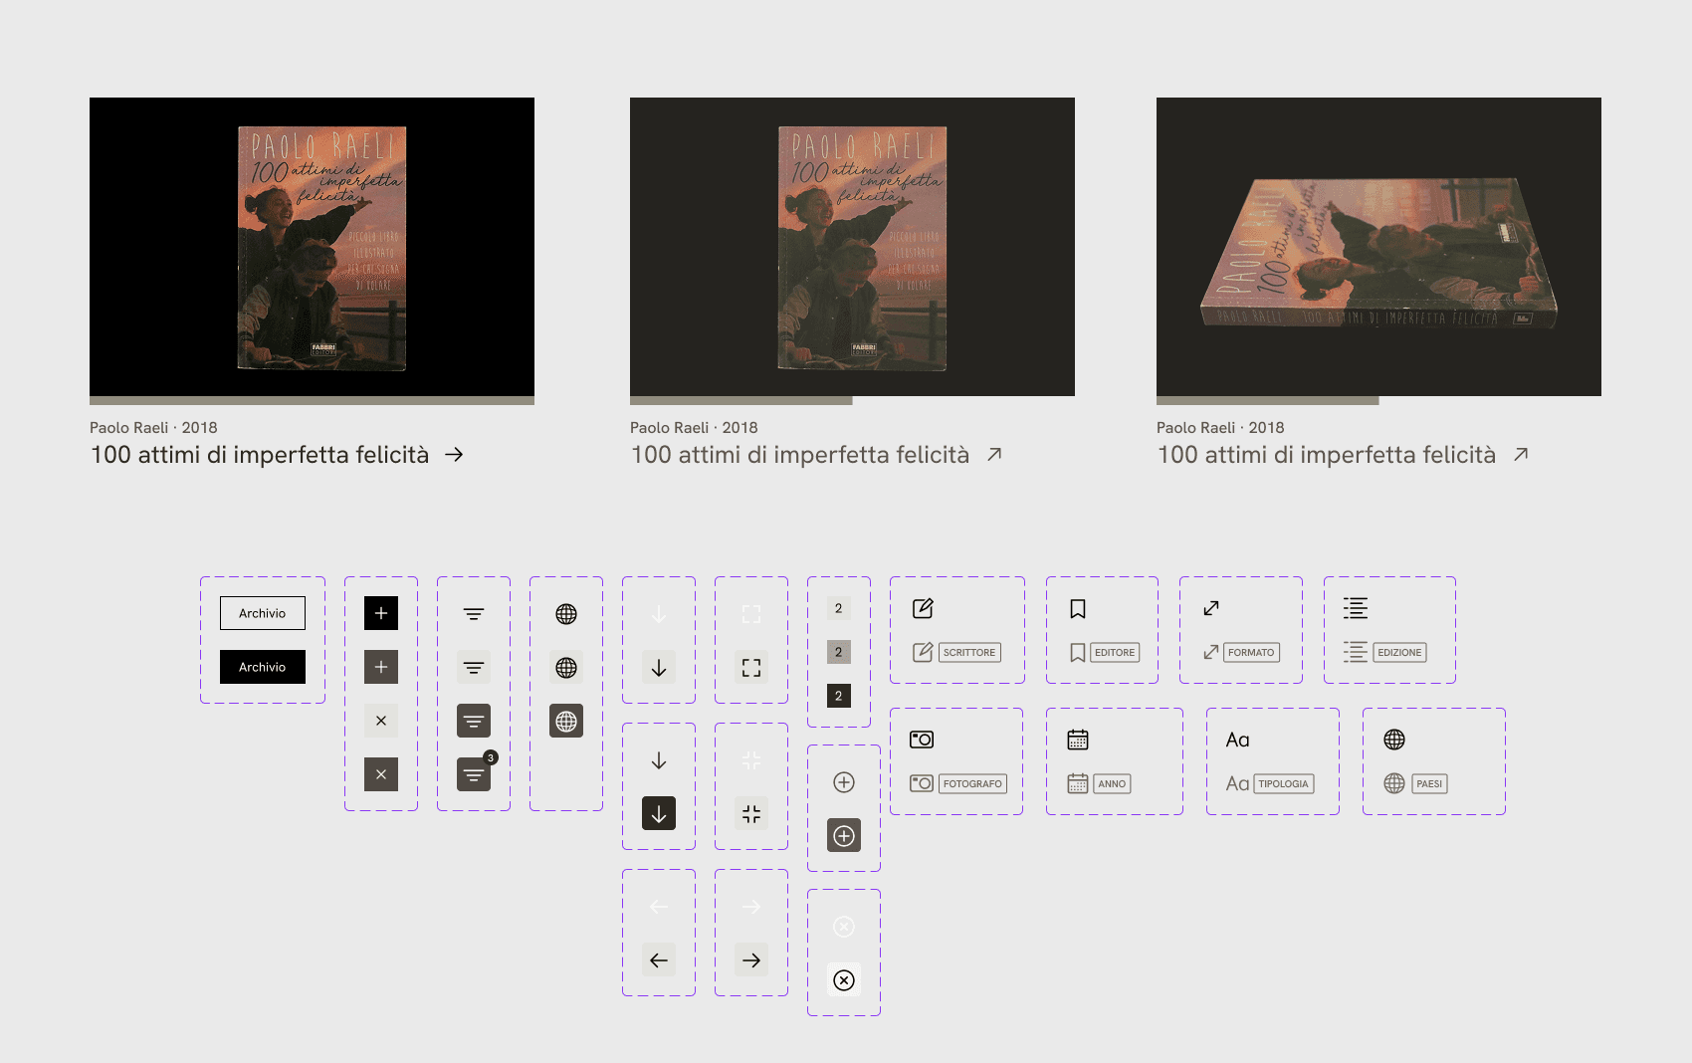The image size is (1692, 1063).
Task: Click the filter icon on the light square background
Action: [474, 667]
